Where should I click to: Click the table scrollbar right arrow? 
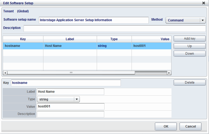click(169, 73)
